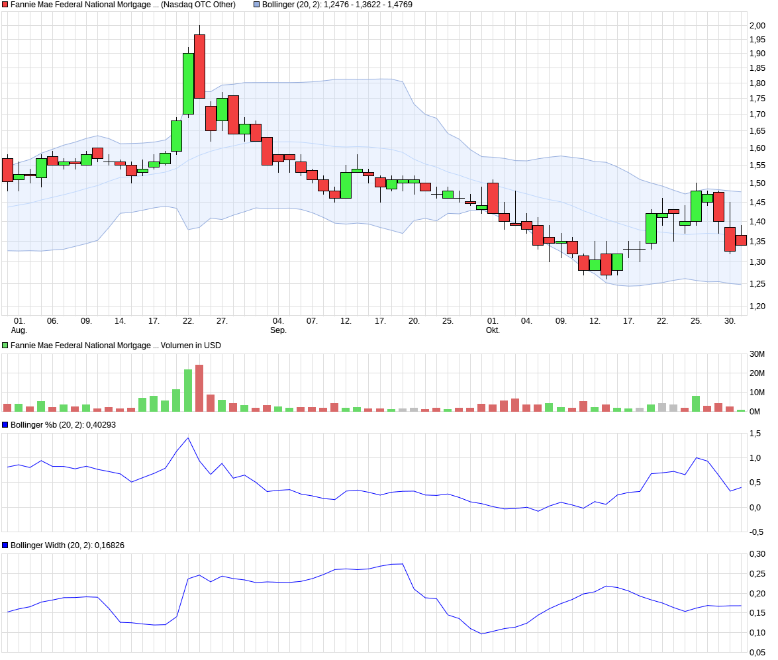Click the tall green candlestick reaching 1,90

189,84
